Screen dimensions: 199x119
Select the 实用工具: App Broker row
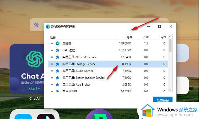point(108,85)
